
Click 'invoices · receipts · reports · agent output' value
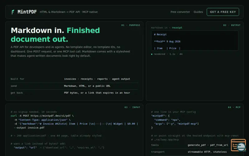tap(97, 79)
